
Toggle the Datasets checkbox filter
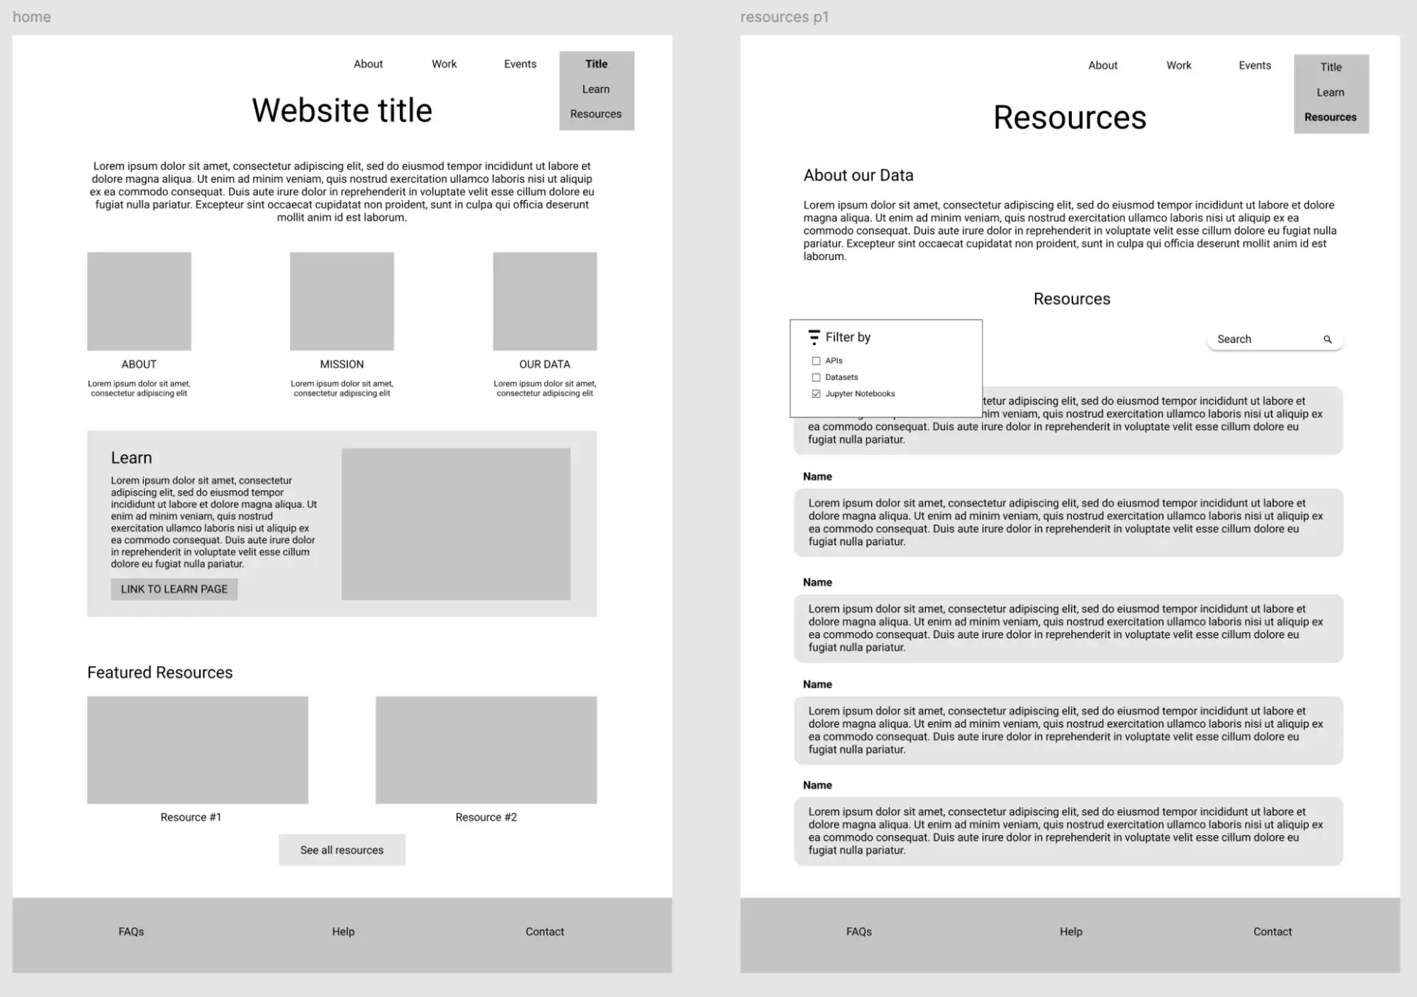click(816, 376)
